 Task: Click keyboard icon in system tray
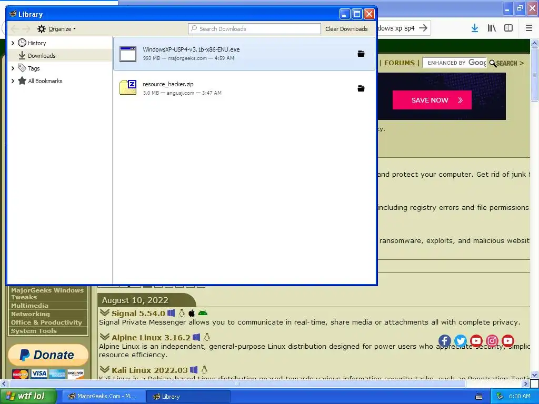click(x=479, y=397)
